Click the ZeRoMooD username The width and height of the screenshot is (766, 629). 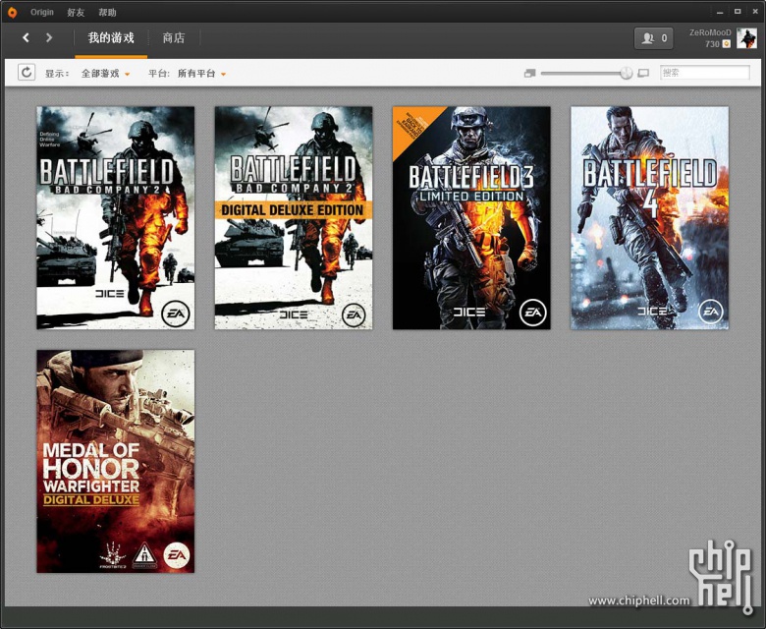click(x=710, y=32)
